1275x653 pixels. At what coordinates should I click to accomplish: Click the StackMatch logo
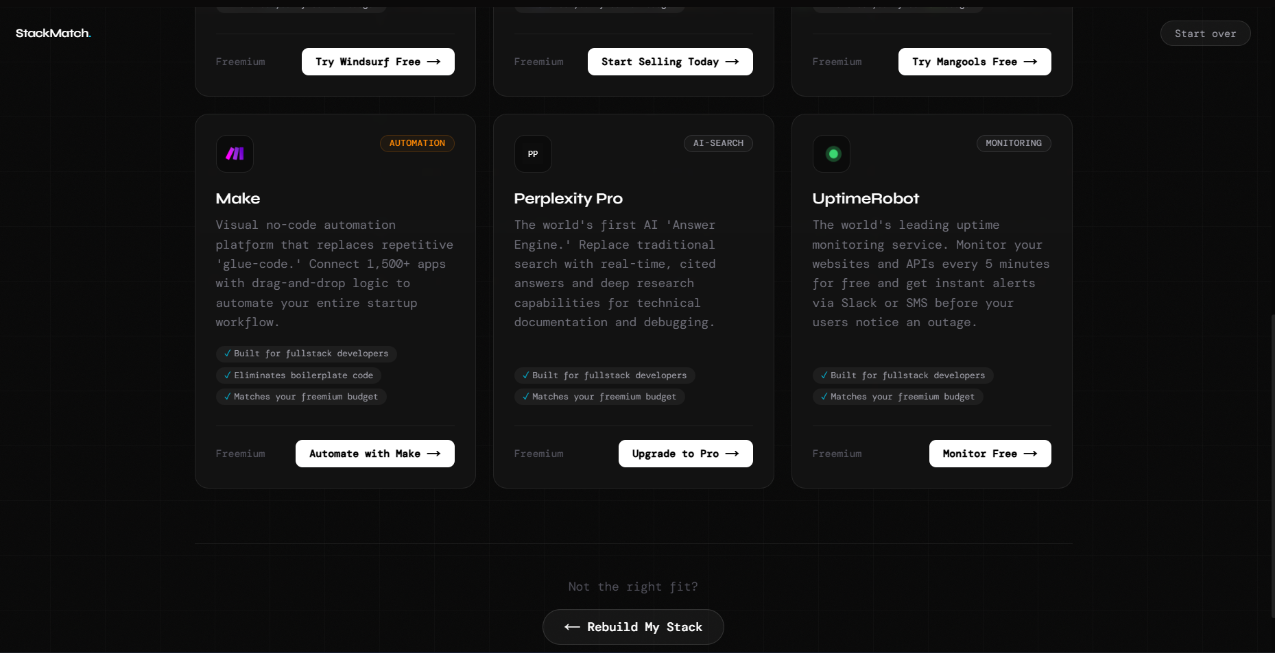pos(52,32)
